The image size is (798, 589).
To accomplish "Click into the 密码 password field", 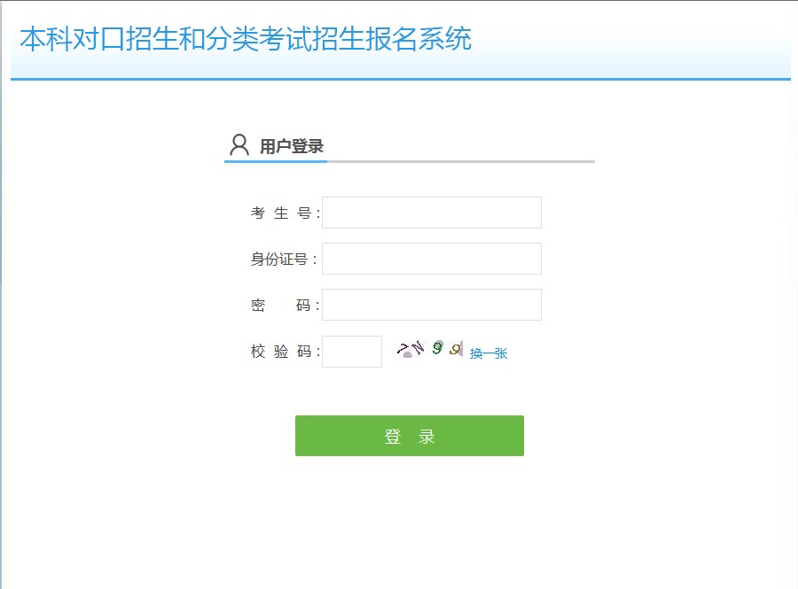I will (x=431, y=305).
